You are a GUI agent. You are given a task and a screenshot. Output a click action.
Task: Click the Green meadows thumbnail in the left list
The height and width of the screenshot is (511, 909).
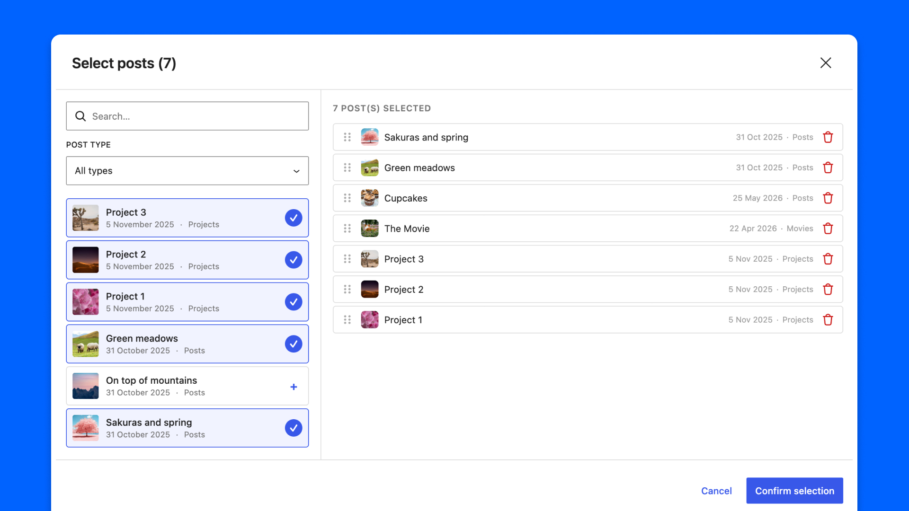coord(86,344)
